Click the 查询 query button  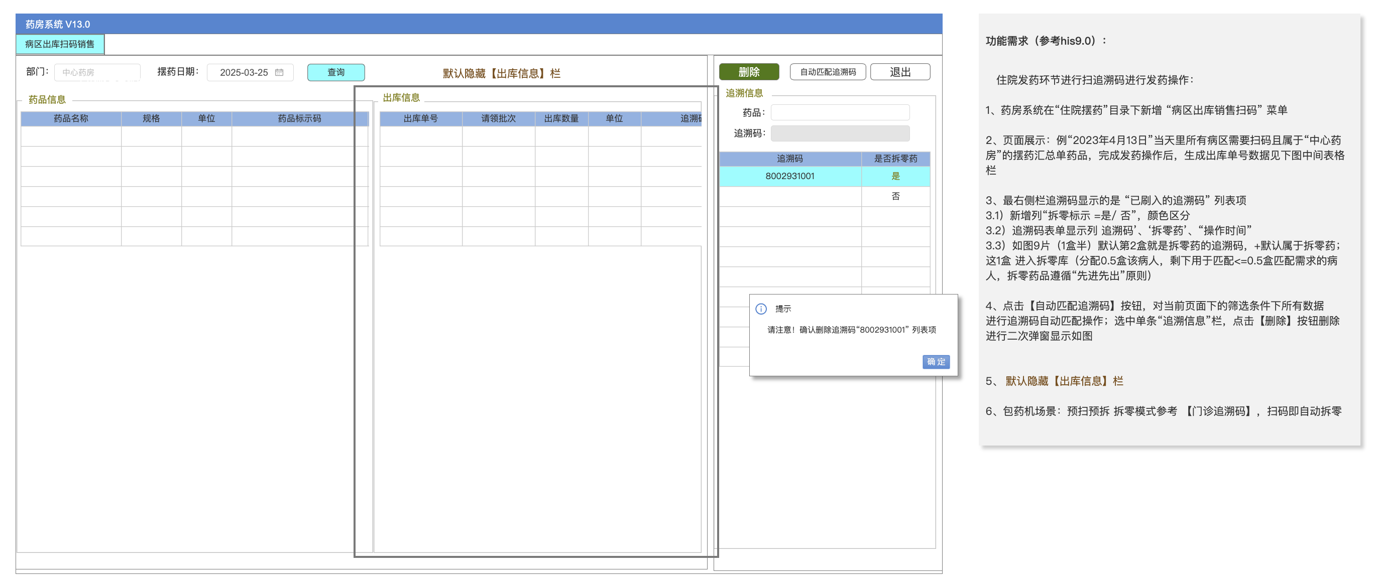click(336, 73)
